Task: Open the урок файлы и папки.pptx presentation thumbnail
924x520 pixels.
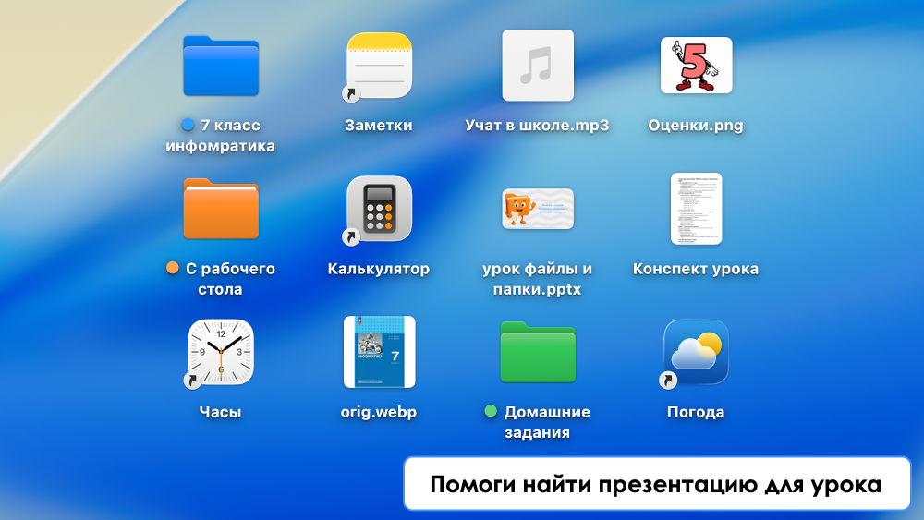Action: [538, 209]
